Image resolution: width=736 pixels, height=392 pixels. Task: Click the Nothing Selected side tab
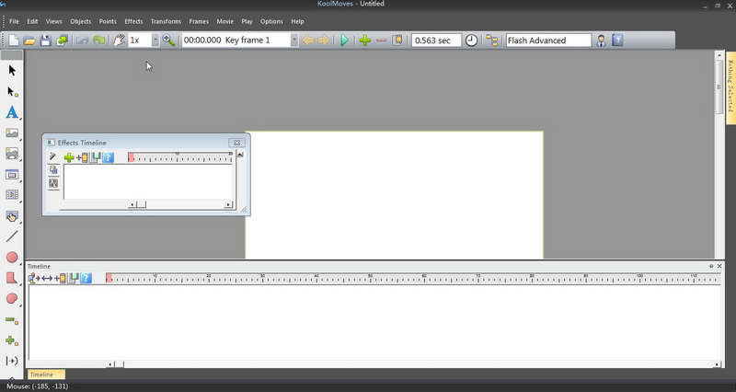point(730,86)
